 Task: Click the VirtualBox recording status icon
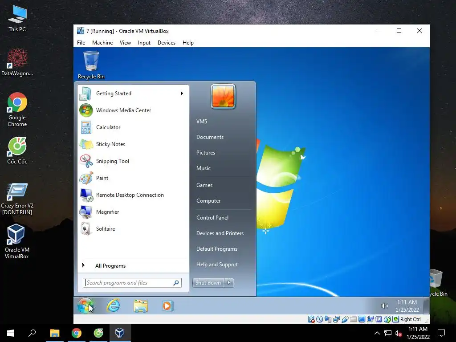370,319
